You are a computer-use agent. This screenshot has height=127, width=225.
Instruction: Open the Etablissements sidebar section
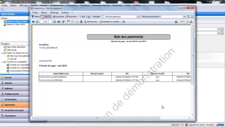pos(14,94)
